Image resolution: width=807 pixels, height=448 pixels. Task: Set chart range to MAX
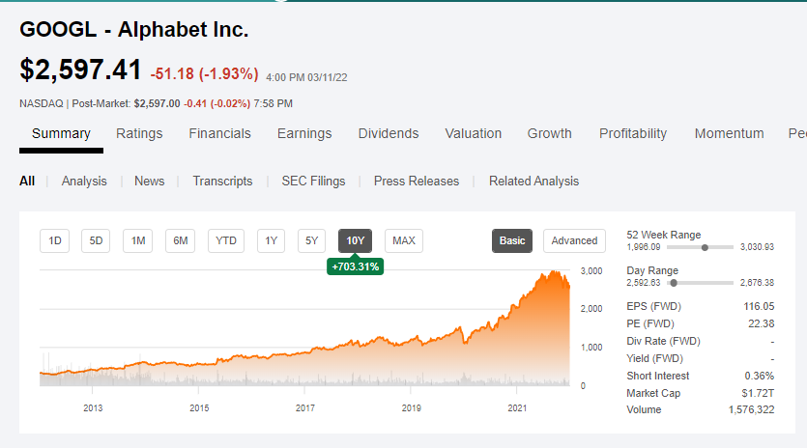click(404, 240)
